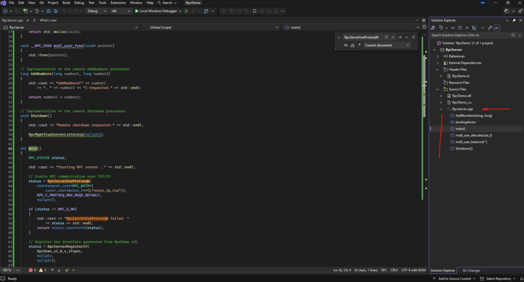The image size is (524, 282).
Task: Open the Debug configuration dropdown
Action: click(x=97, y=11)
